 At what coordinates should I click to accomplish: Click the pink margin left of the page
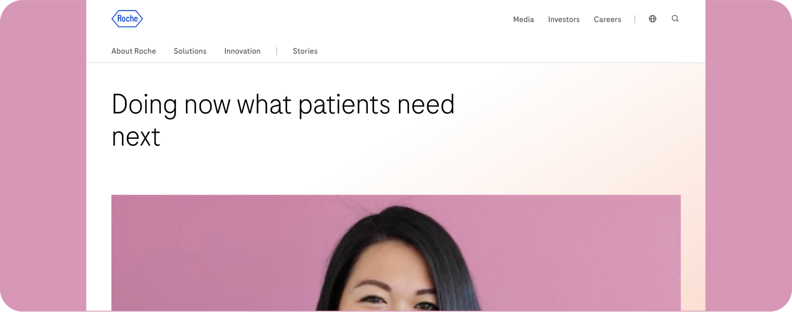43,156
